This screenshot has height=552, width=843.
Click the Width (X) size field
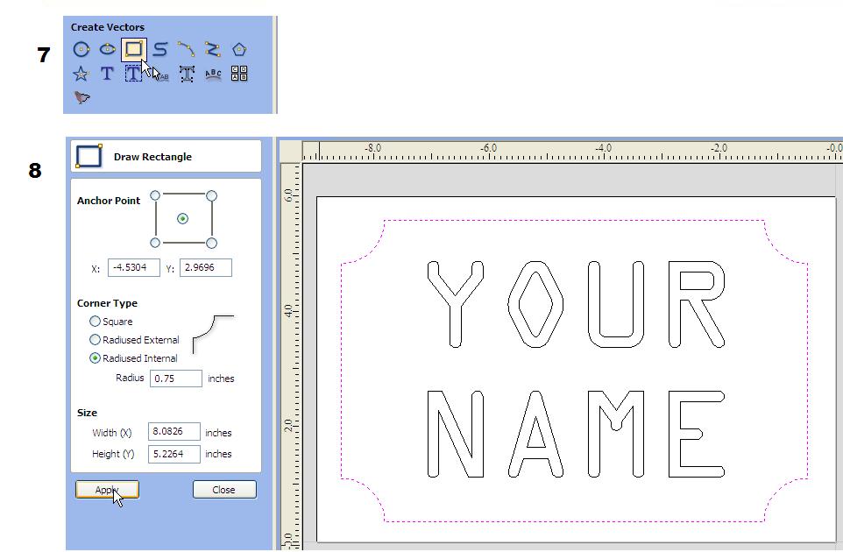(174, 432)
